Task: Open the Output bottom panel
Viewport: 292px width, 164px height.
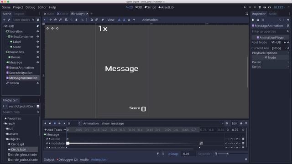Action: pyautogui.click(x=49, y=159)
